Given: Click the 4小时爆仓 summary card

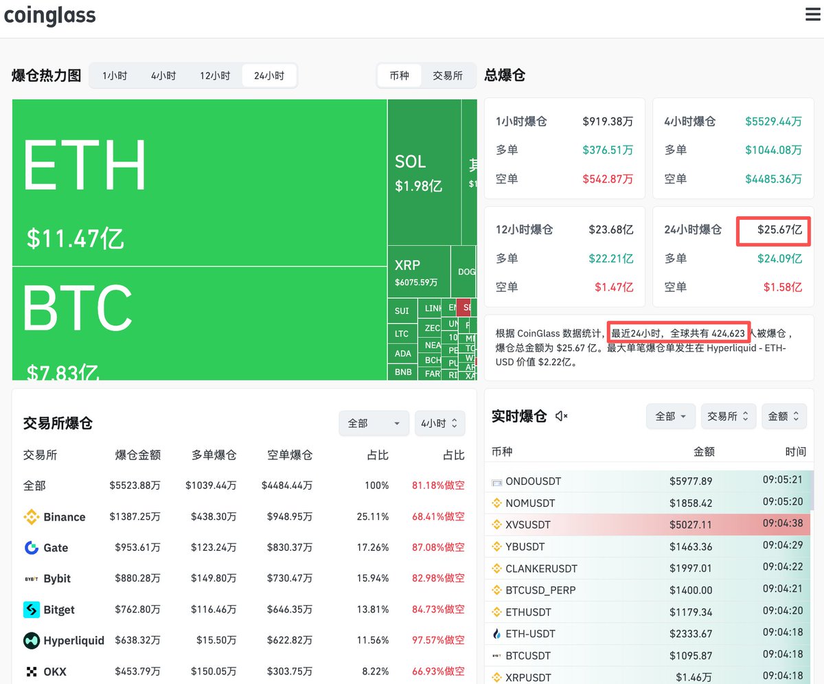Looking at the screenshot, I should [x=733, y=149].
